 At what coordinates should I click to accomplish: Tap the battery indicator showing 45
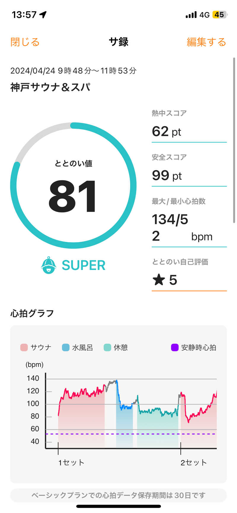pos(220,15)
